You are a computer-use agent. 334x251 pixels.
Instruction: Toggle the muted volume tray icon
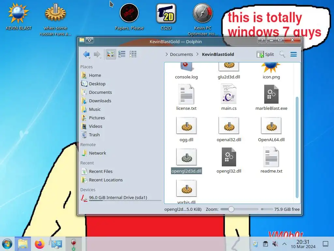tap(275, 244)
